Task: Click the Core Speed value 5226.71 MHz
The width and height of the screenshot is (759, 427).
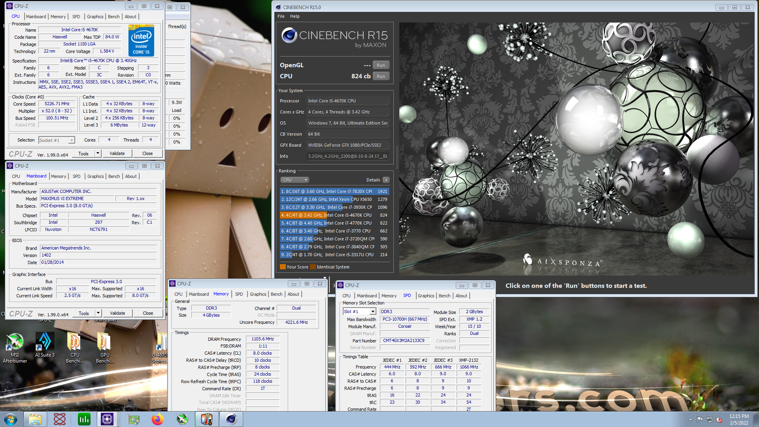Action: (x=57, y=104)
